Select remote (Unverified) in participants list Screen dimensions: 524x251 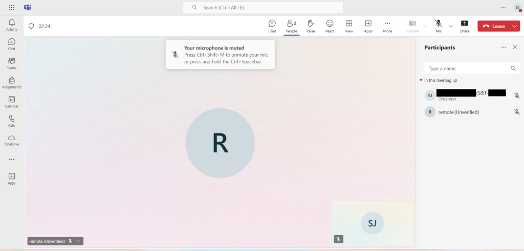458,112
